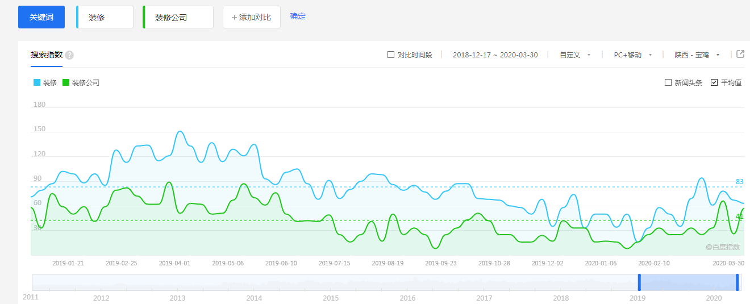Image resolution: width=750 pixels, height=304 pixels.
Task: Click the 装修 keyword field
Action: pos(105,18)
